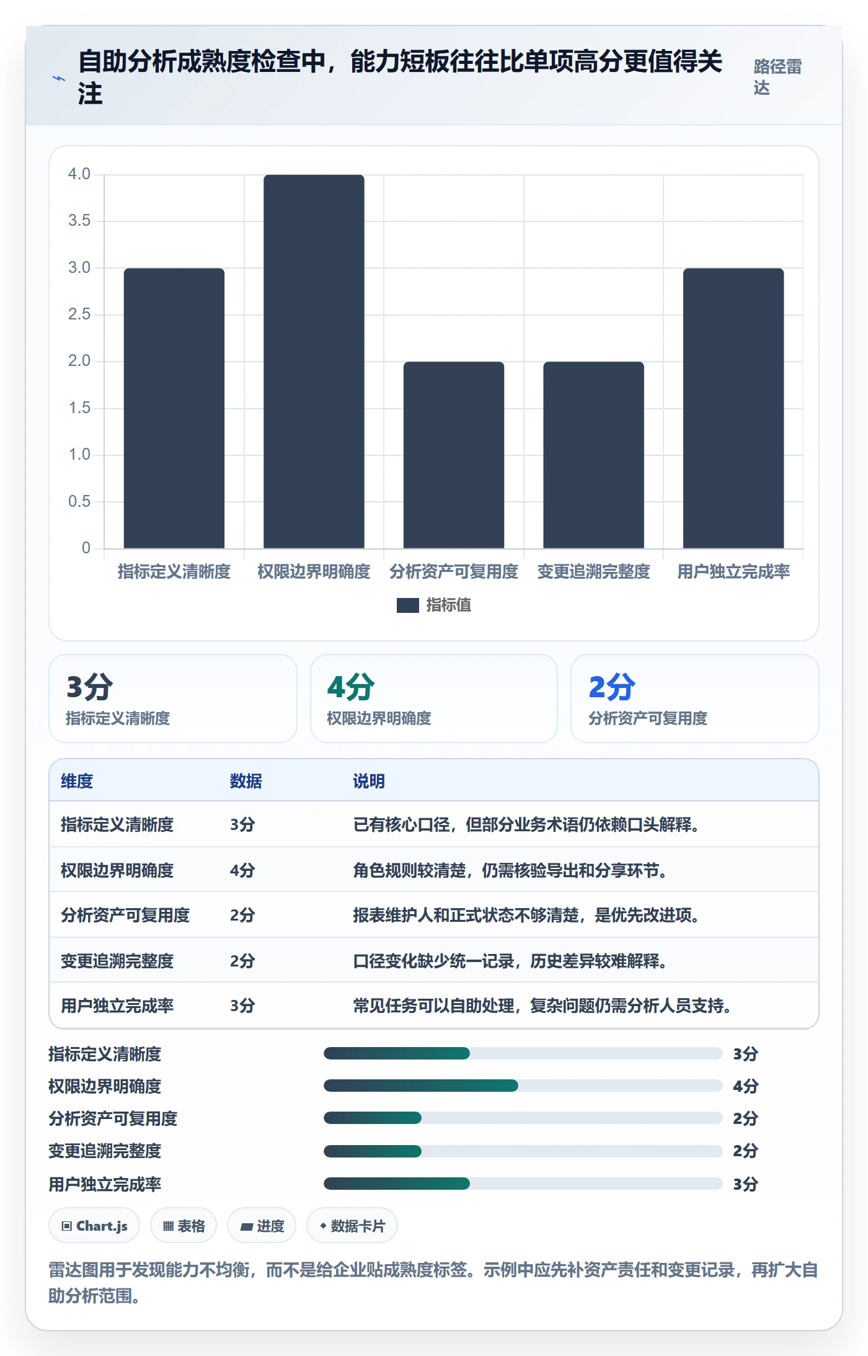Select the 进度 tag
The height and width of the screenshot is (1356, 868).
click(x=262, y=1226)
